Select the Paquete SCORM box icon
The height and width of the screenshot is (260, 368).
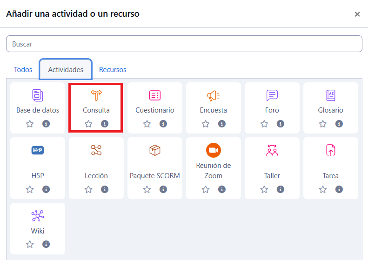(x=155, y=150)
